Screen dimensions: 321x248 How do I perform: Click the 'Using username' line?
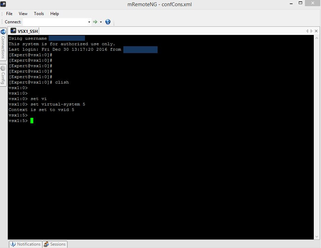coord(28,38)
